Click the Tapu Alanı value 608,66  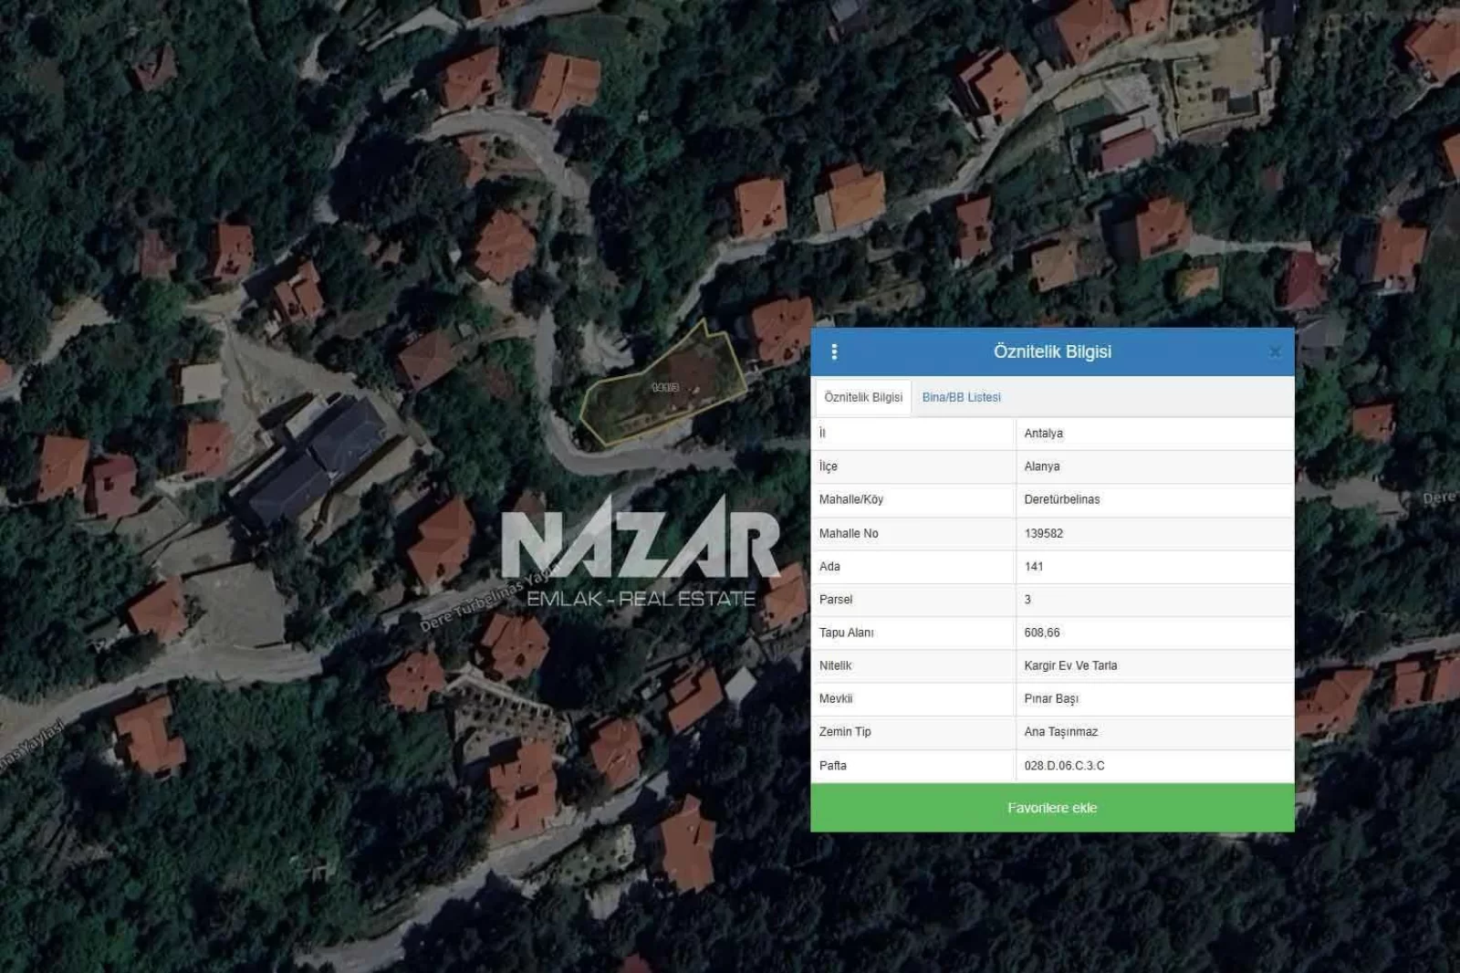click(1041, 633)
